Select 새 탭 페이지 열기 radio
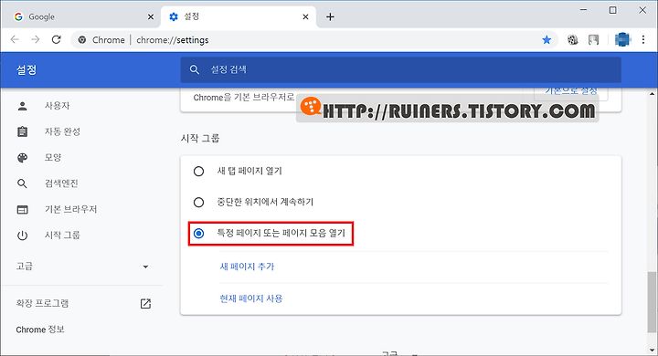This screenshot has height=356, width=658. click(199, 171)
